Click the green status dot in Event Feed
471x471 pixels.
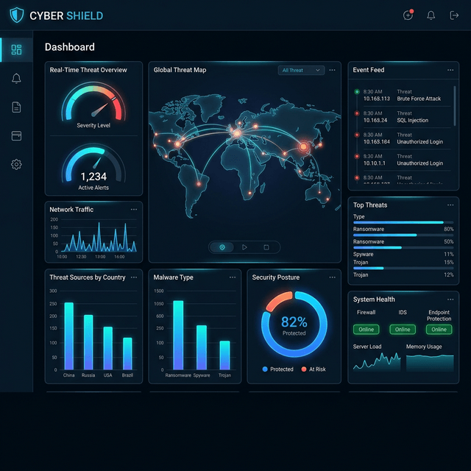357,91
